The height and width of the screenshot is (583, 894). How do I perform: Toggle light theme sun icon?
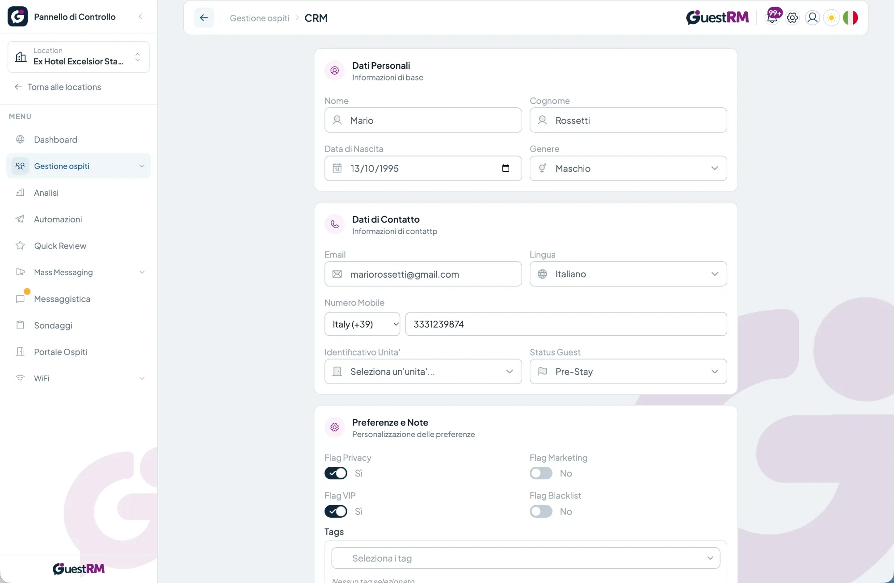tap(831, 18)
